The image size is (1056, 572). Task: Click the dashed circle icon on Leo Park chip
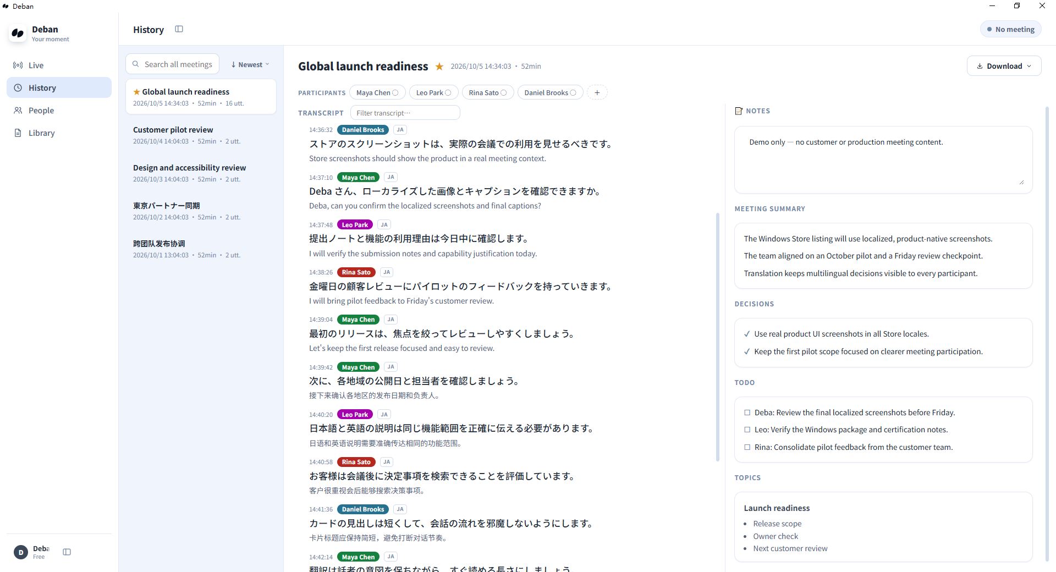tap(448, 93)
